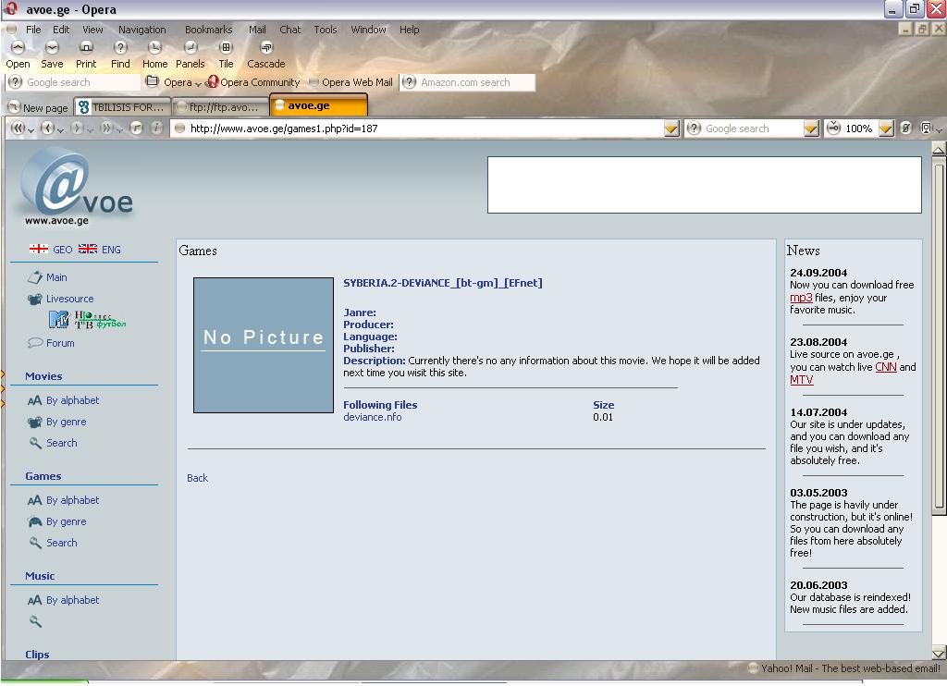The width and height of the screenshot is (947, 686).
Task: Open the deviance.nfo file link
Action: coord(372,417)
